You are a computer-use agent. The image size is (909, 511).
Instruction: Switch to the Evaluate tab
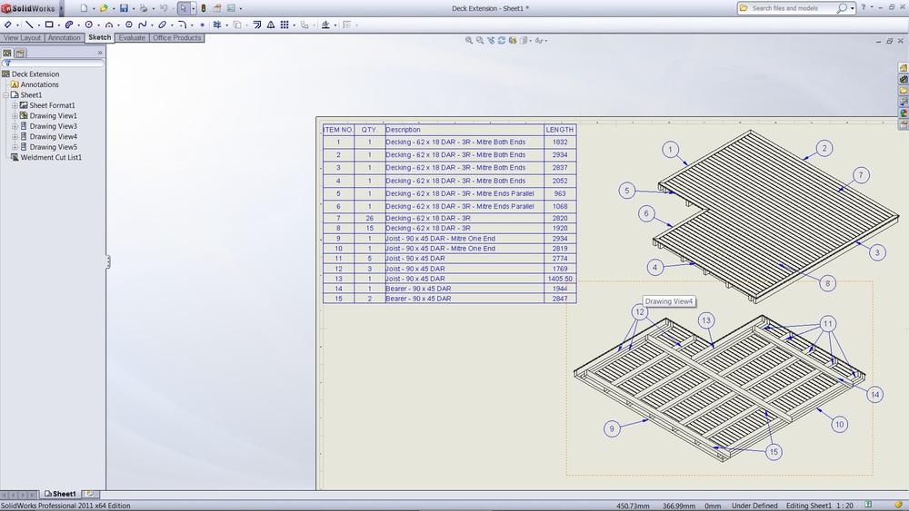[132, 38]
